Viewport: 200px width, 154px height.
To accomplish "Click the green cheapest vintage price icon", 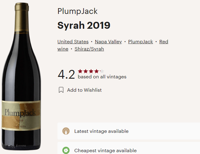I will point(66,150).
